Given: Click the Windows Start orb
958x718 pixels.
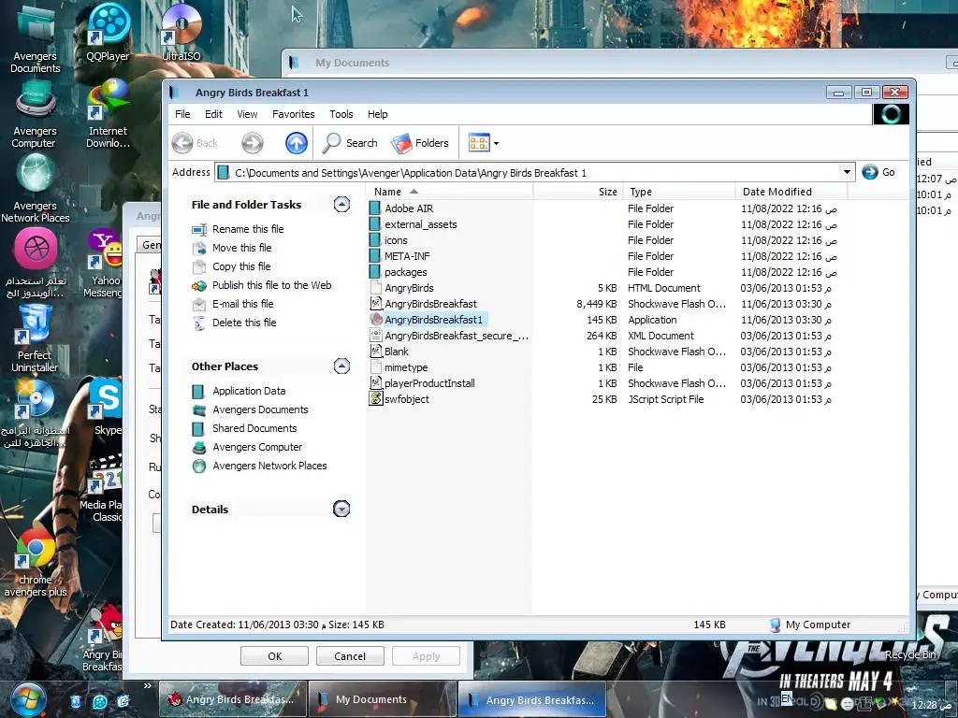Looking at the screenshot, I should pyautogui.click(x=28, y=699).
